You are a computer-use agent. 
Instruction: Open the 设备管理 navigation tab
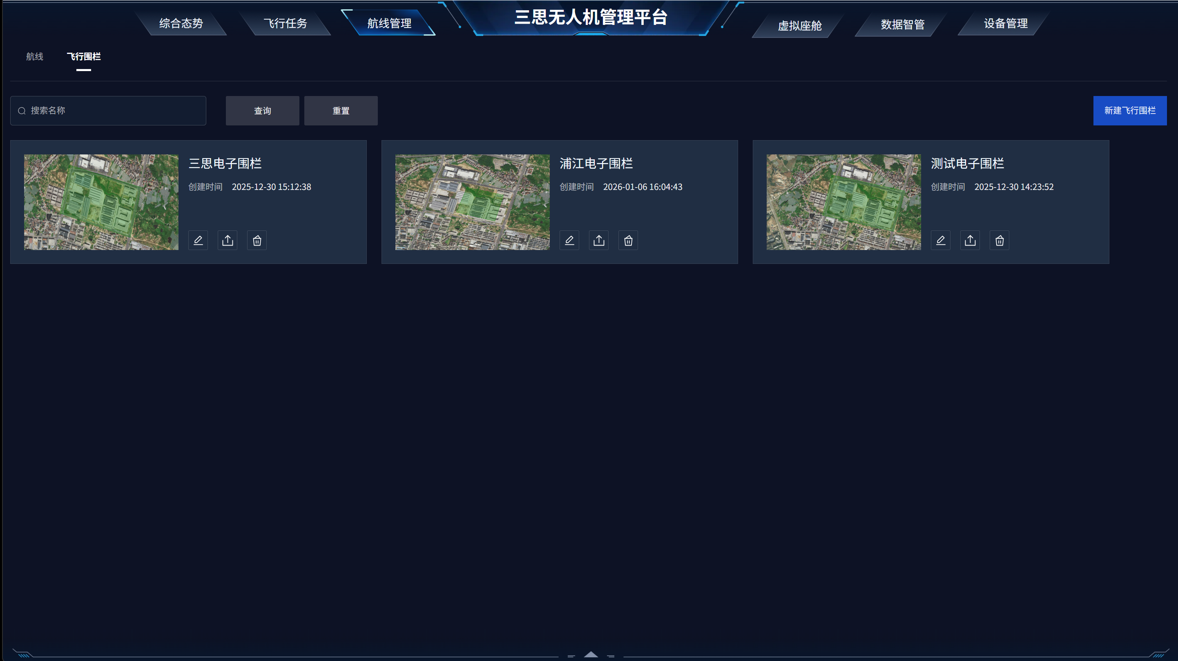point(1006,23)
